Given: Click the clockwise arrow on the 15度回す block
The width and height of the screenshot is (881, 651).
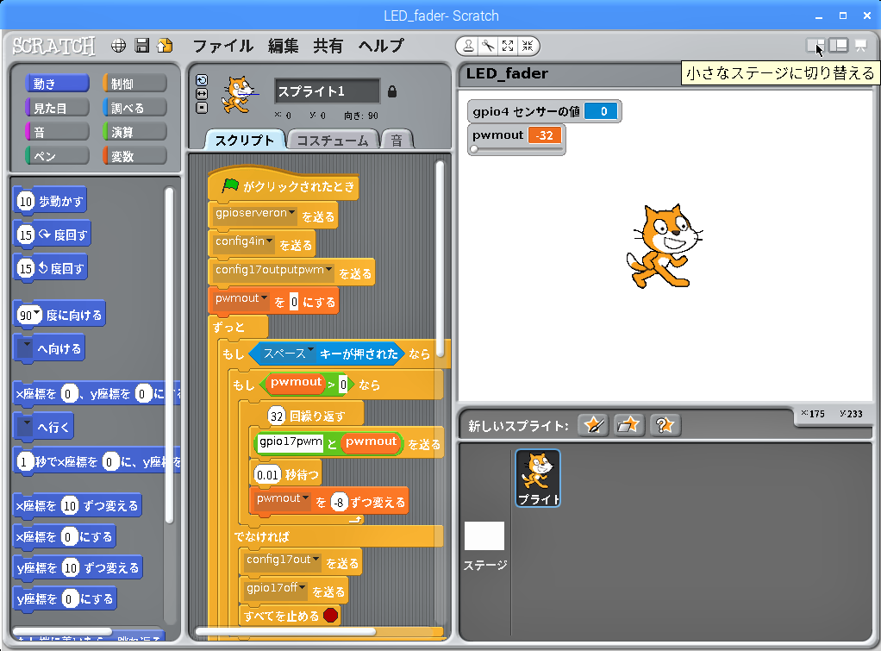Looking at the screenshot, I should coord(45,234).
